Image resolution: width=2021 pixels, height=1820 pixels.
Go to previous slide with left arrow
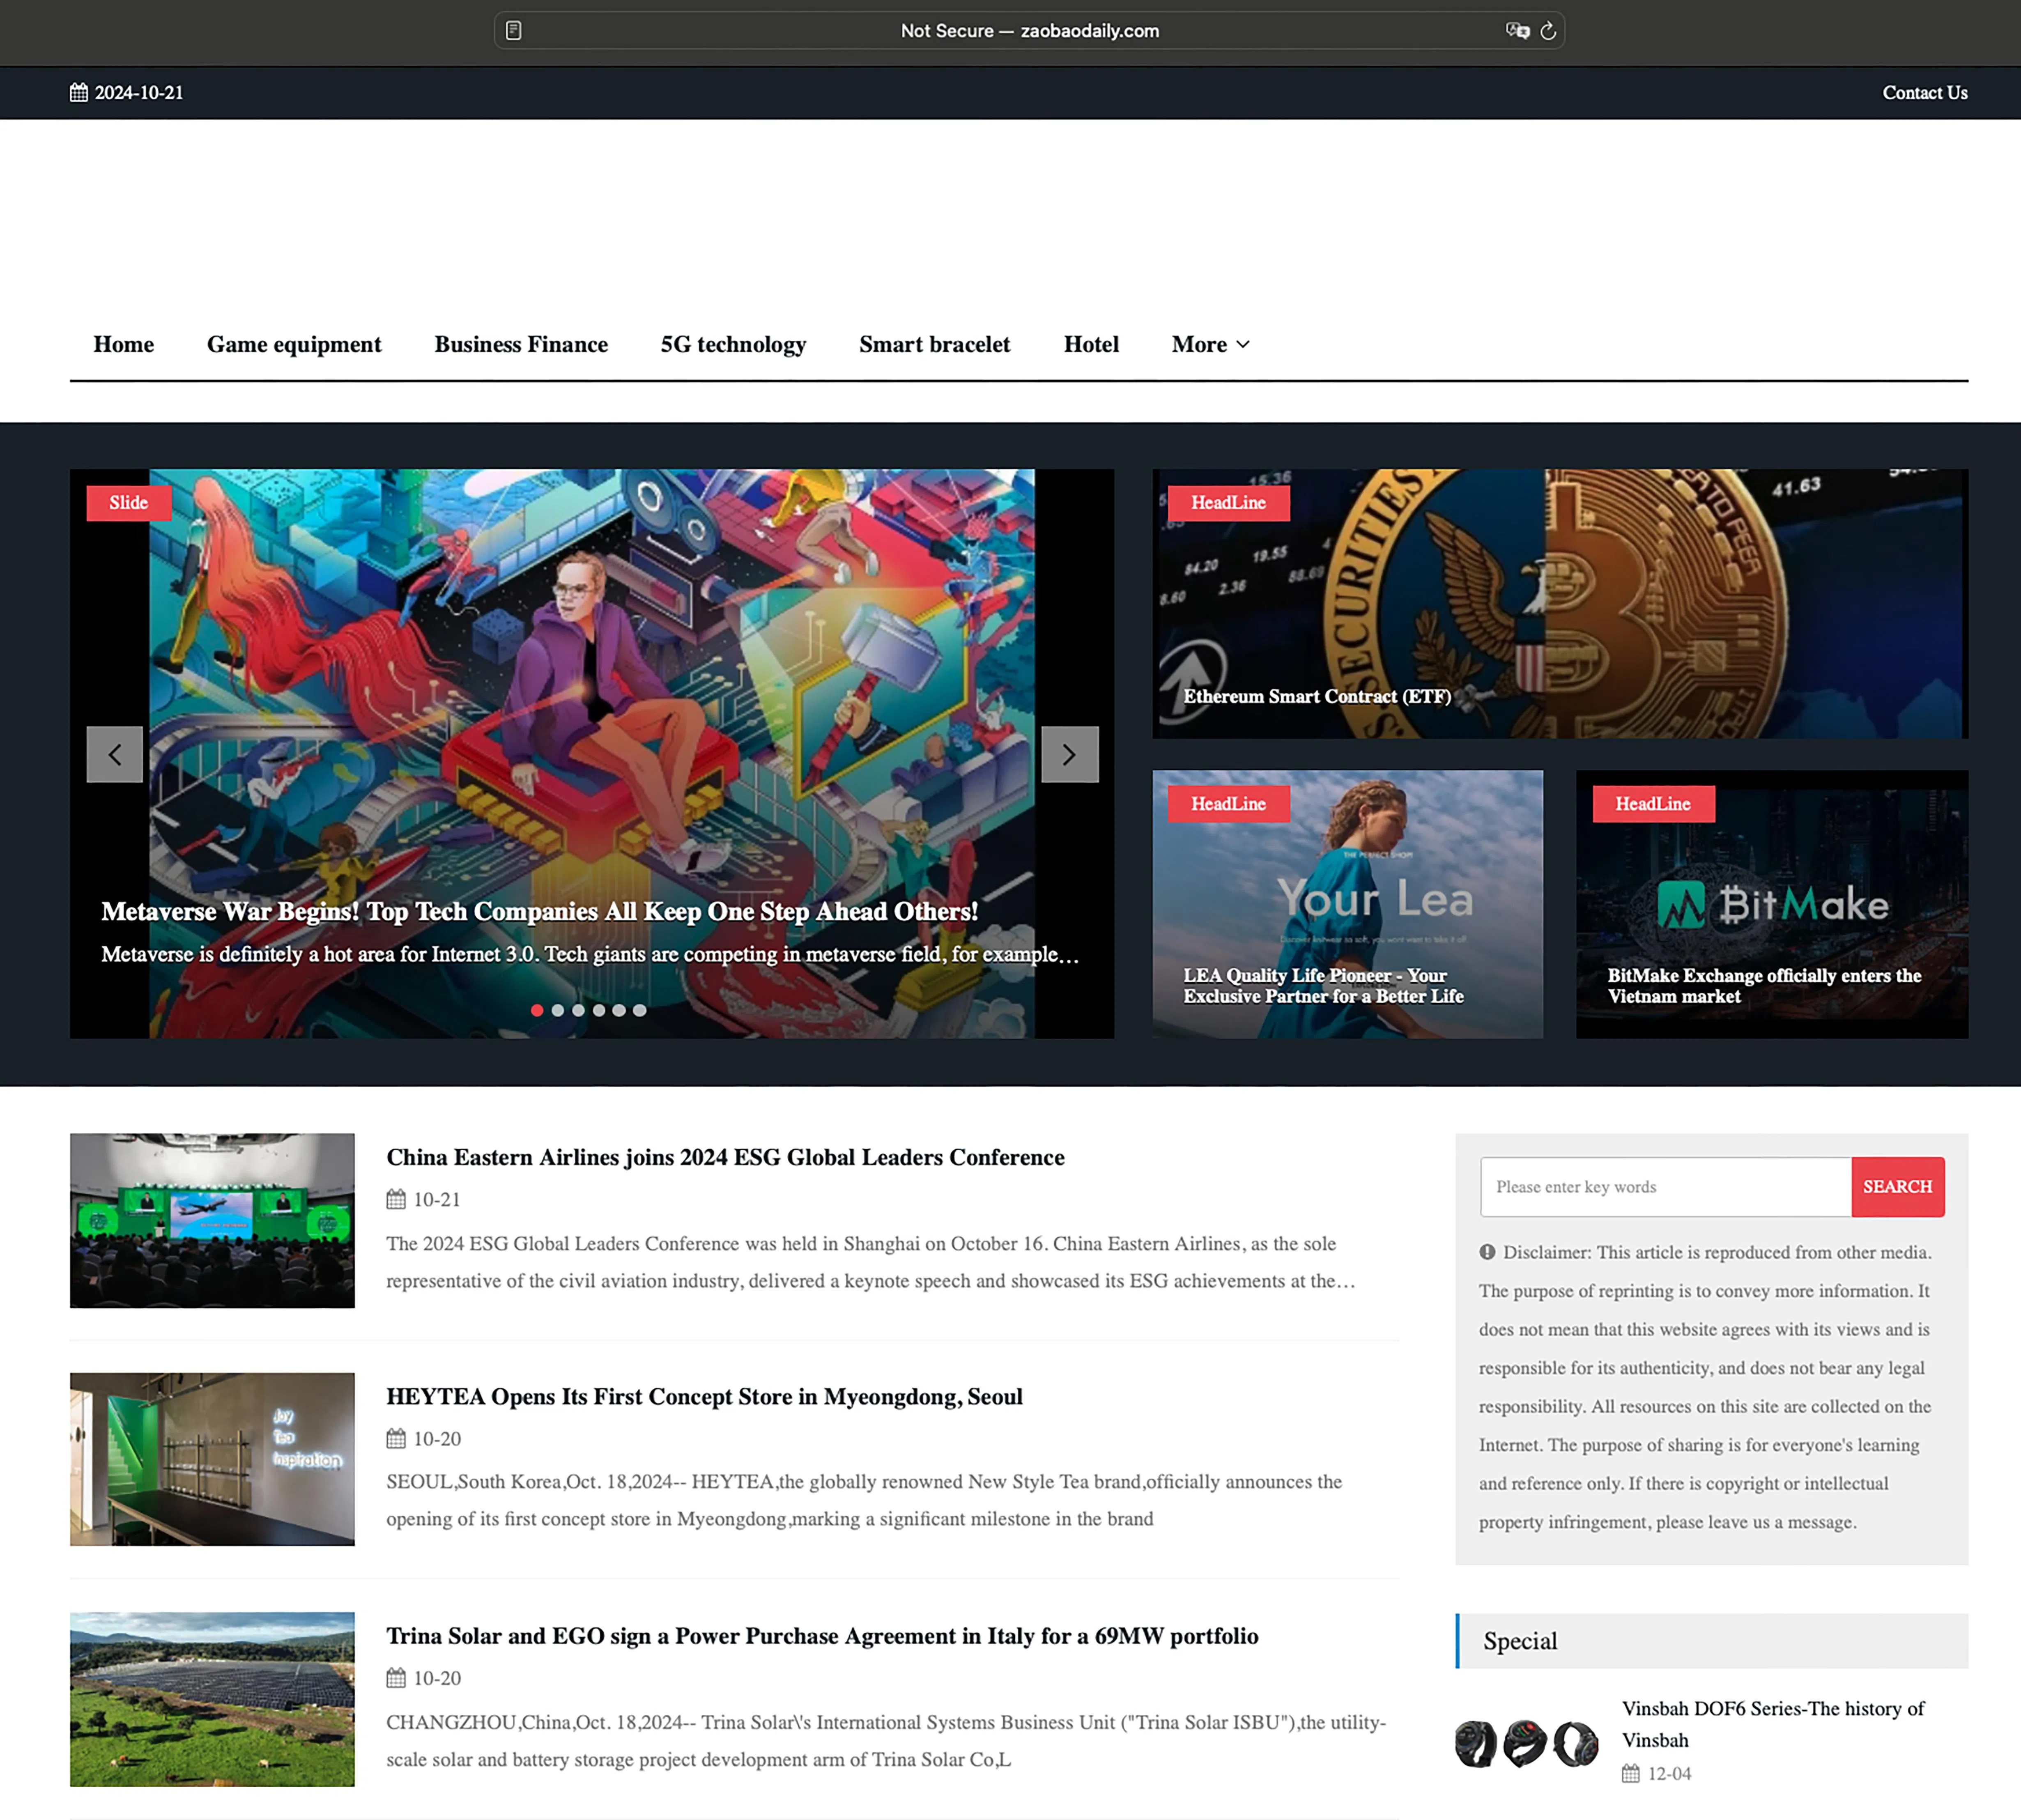(x=115, y=754)
